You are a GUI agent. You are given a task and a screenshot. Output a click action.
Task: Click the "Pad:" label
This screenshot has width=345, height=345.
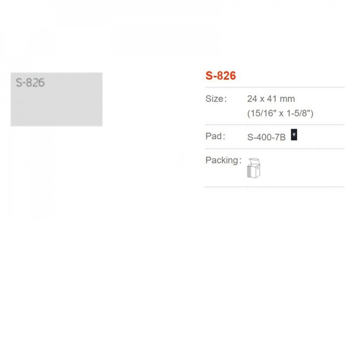click(215, 136)
